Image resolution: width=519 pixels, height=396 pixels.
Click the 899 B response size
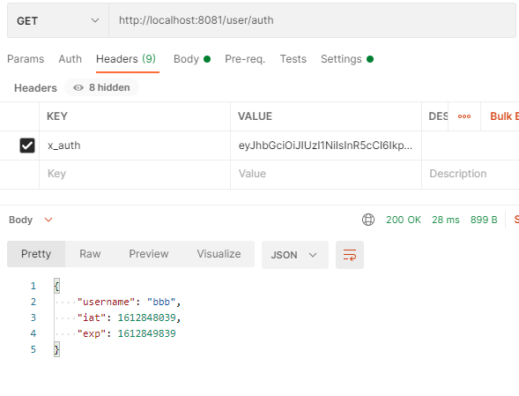click(484, 220)
